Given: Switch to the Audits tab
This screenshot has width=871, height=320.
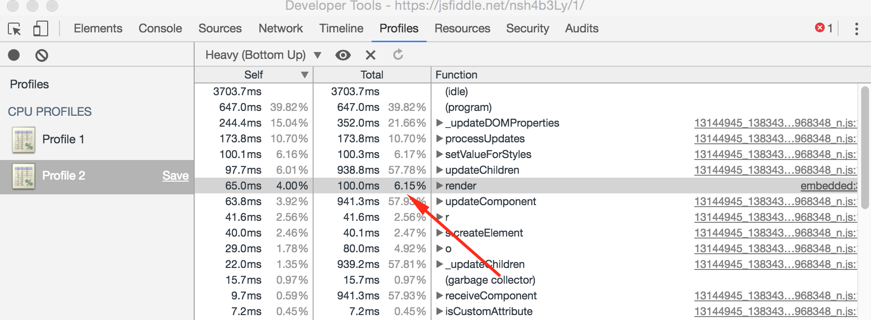Looking at the screenshot, I should tap(582, 28).
